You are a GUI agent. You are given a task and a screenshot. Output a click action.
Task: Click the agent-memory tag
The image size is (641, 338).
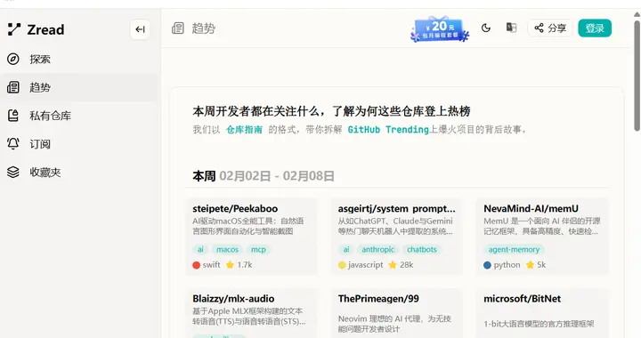514,249
